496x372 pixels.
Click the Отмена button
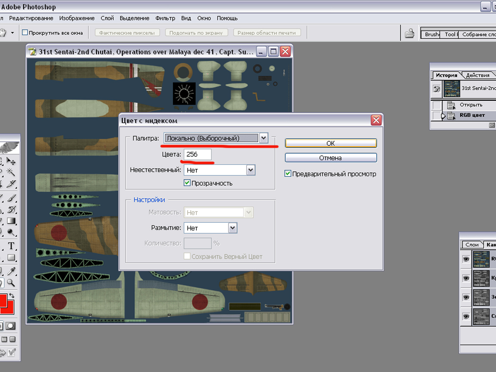tap(330, 158)
